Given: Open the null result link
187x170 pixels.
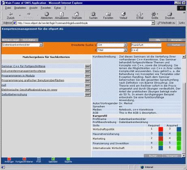Looking at the screenshot, I should [x=4, y=85].
